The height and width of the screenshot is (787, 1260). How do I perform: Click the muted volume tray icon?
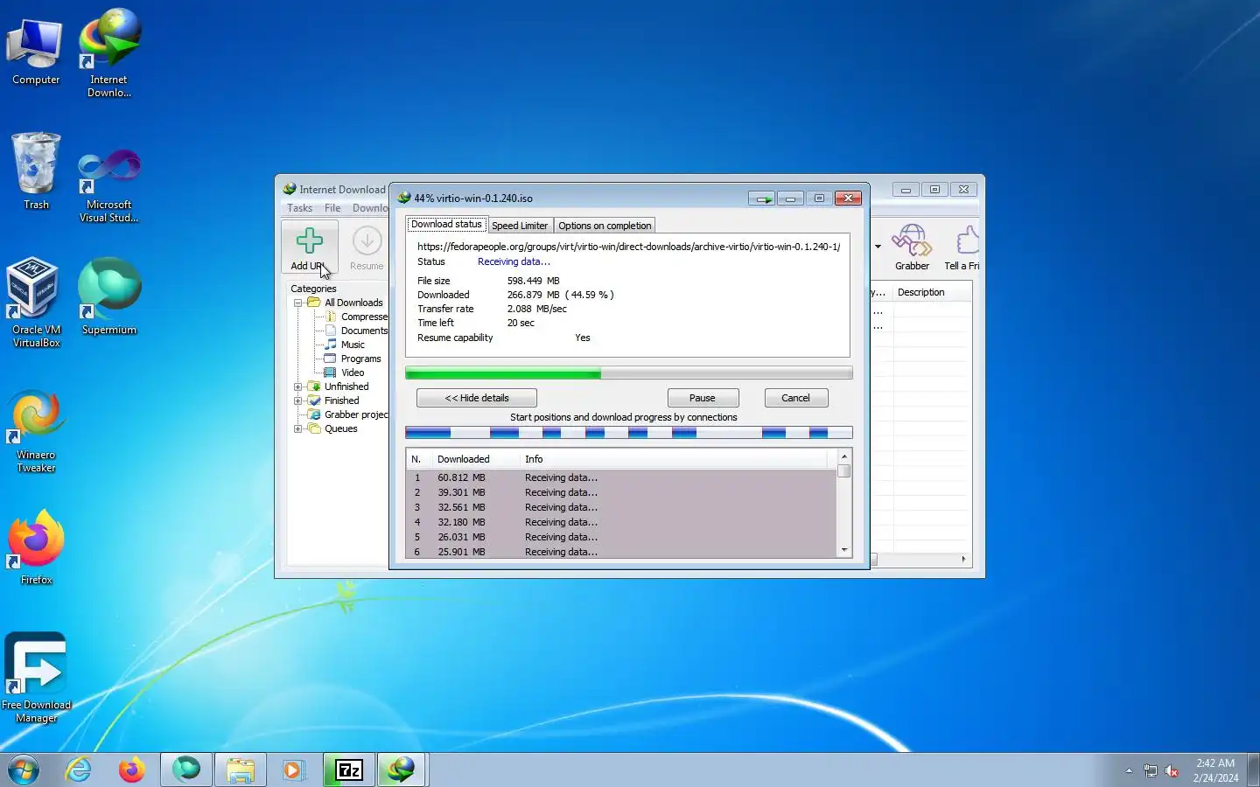1172,771
